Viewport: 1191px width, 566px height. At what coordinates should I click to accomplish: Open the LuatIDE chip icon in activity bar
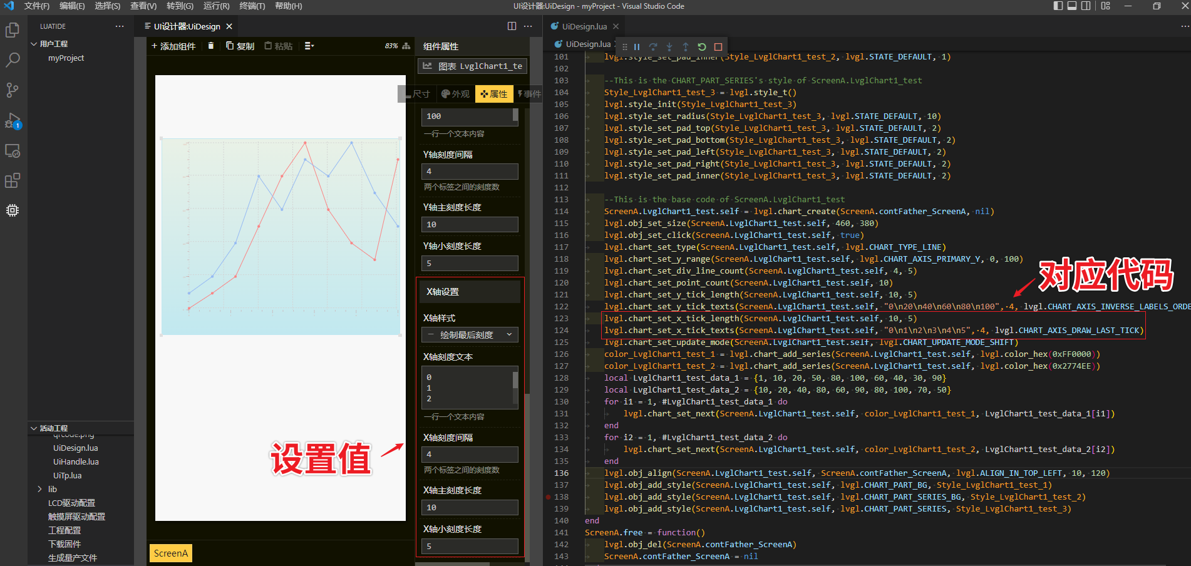13,210
